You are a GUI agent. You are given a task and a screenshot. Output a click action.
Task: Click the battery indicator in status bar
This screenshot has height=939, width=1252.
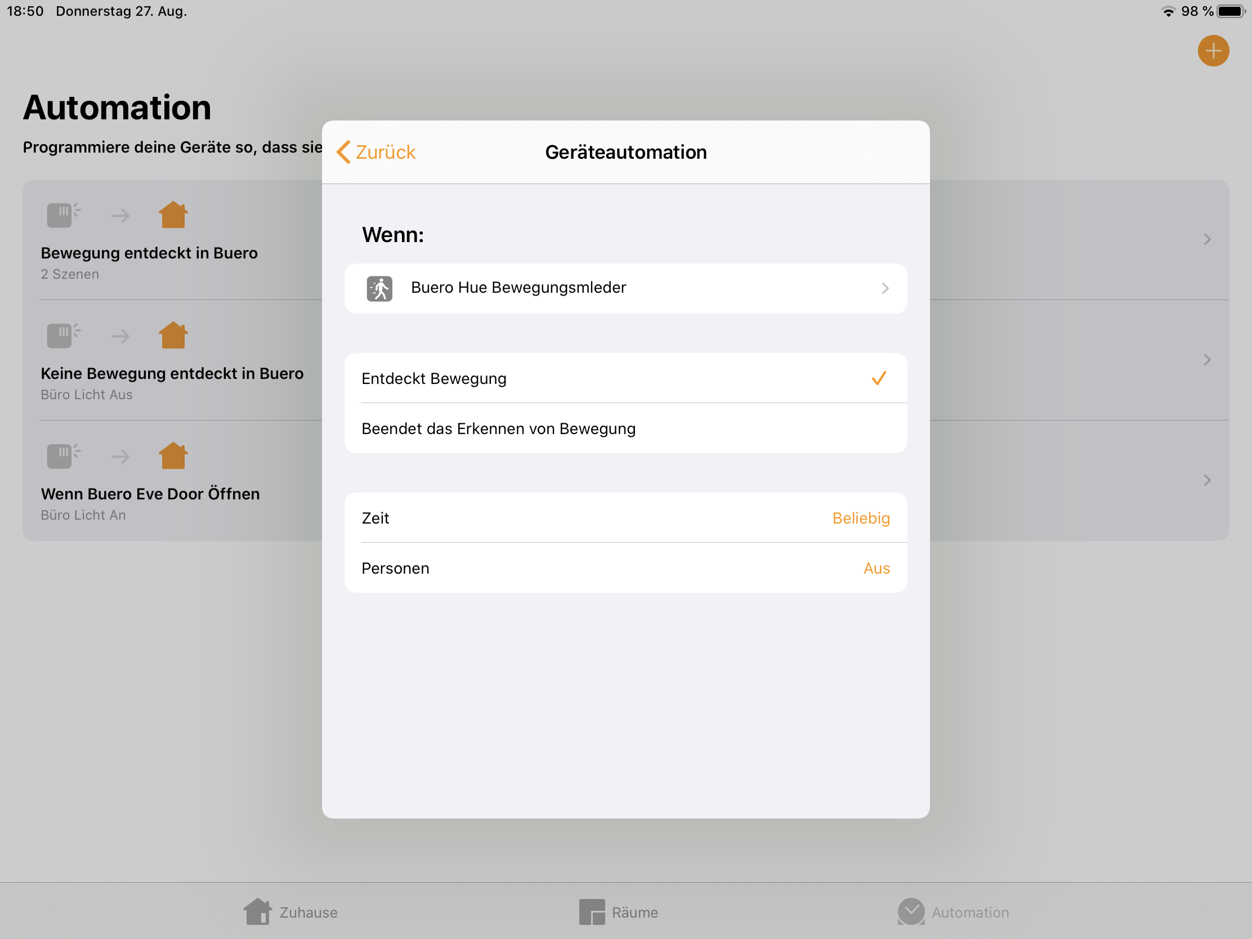point(1231,11)
